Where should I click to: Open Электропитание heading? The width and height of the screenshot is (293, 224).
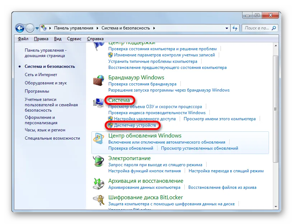129,158
